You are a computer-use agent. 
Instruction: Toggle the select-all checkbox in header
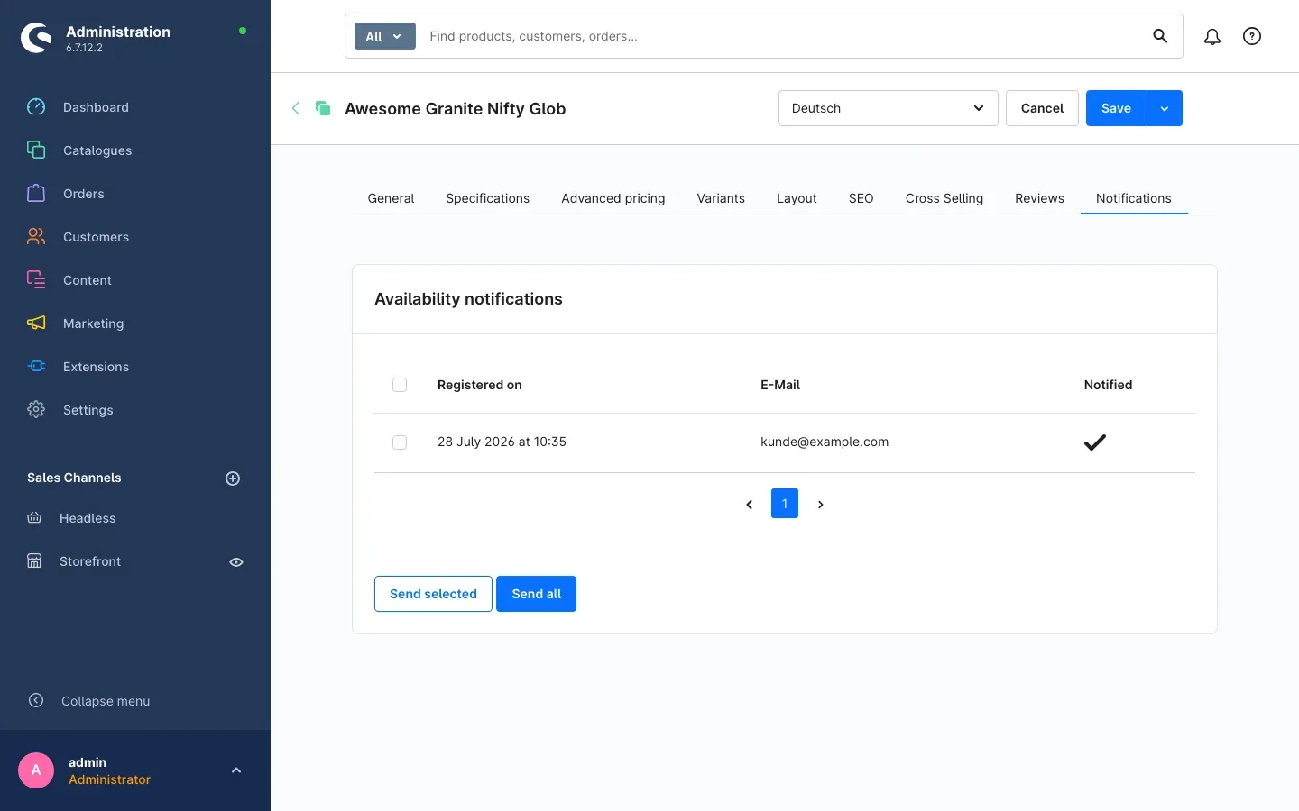400,385
